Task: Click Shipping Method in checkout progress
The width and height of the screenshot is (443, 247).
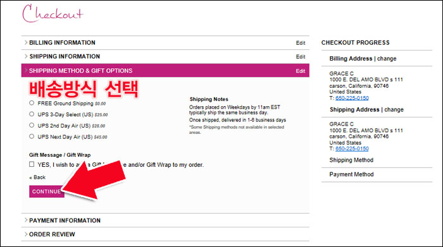Action: pos(351,160)
